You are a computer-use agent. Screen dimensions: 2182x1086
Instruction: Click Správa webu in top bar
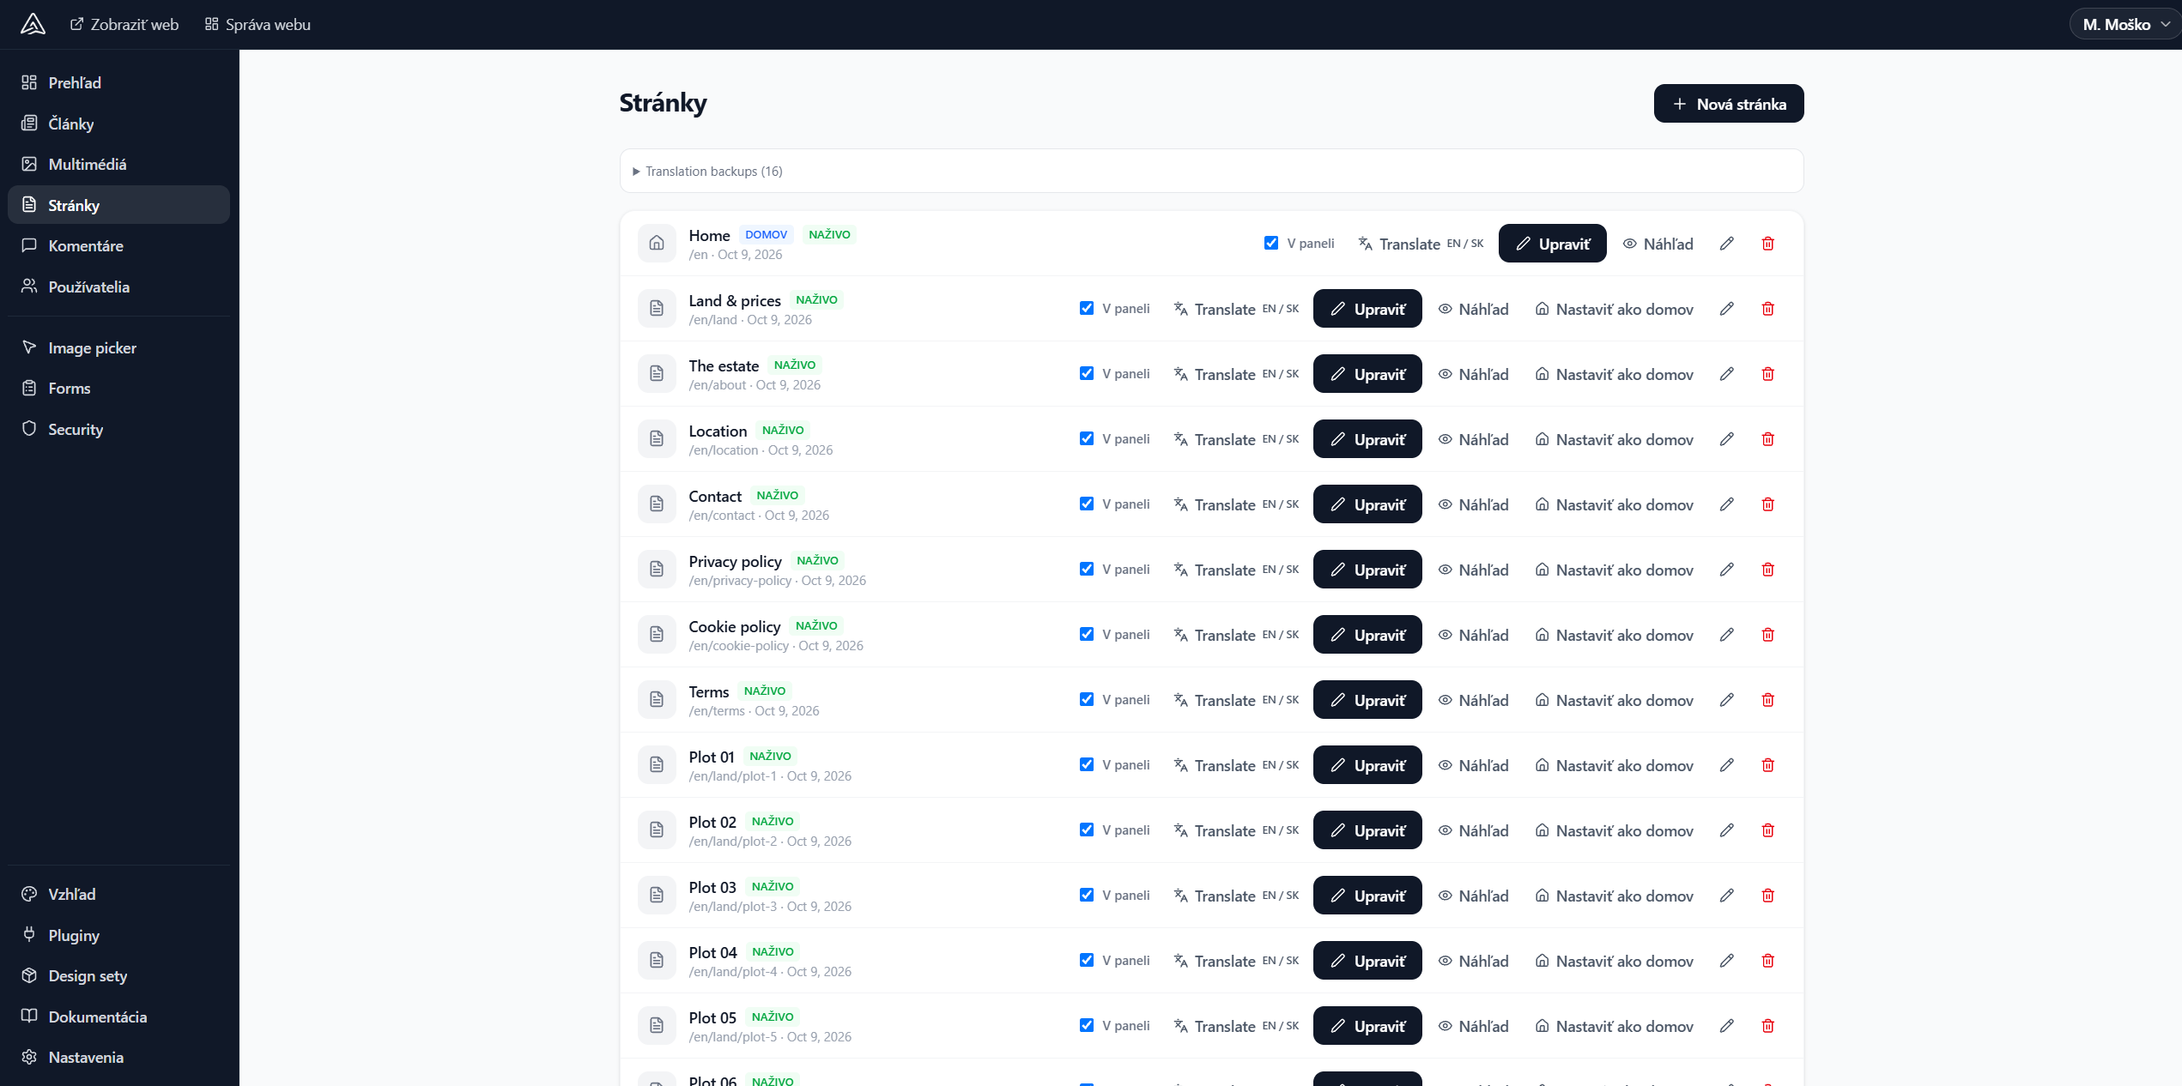(x=258, y=24)
